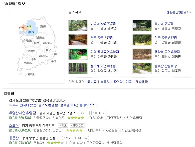The height and width of the screenshot is (147, 195).
Task: Select 인천 region on the map
Action: tap(21, 28)
